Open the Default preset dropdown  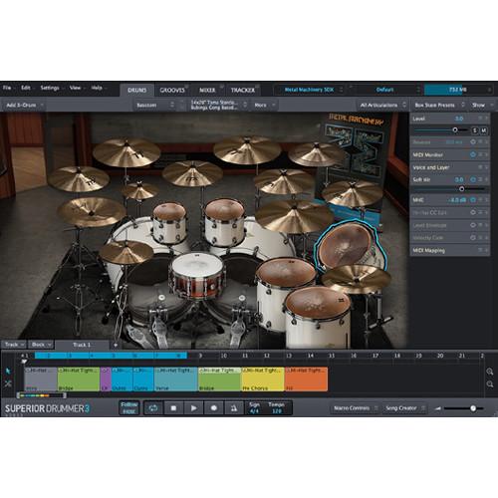tap(386, 90)
